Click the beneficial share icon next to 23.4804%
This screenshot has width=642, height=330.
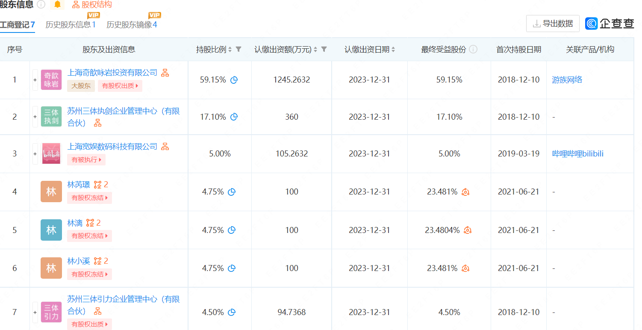click(468, 230)
